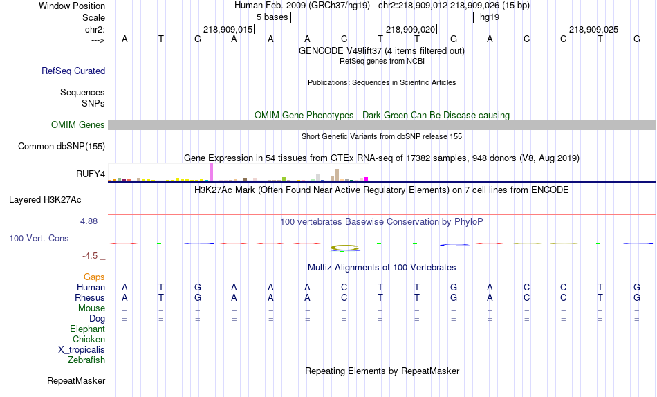Click the Rhesus alignment row label
The image size is (657, 397).
click(x=90, y=297)
